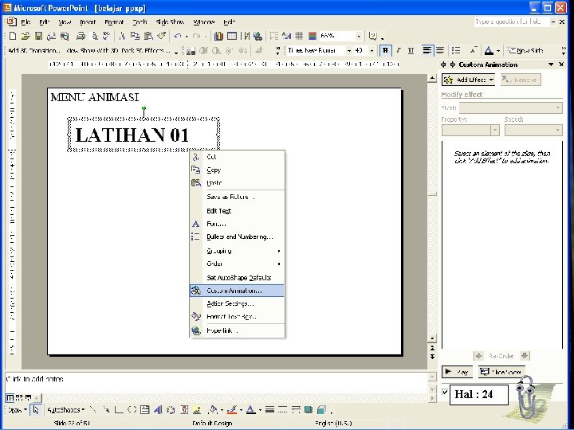Image resolution: width=574 pixels, height=430 pixels.
Task: Undo the last action with the Undo arrow
Action: [178, 36]
